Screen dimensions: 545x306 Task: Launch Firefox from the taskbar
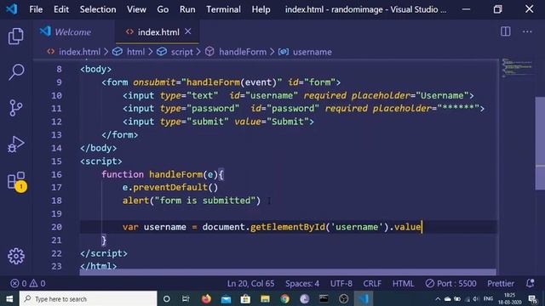pyautogui.click(x=206, y=298)
